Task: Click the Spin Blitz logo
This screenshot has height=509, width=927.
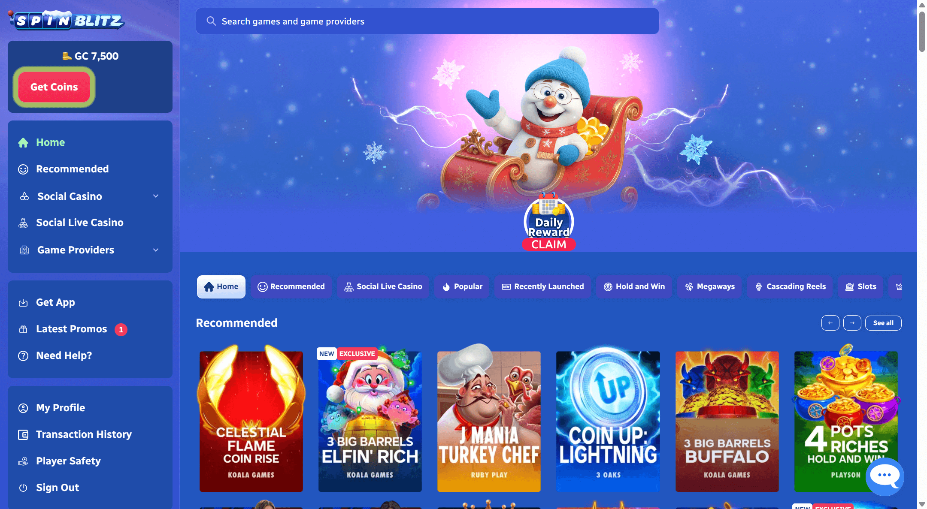Action: click(67, 20)
